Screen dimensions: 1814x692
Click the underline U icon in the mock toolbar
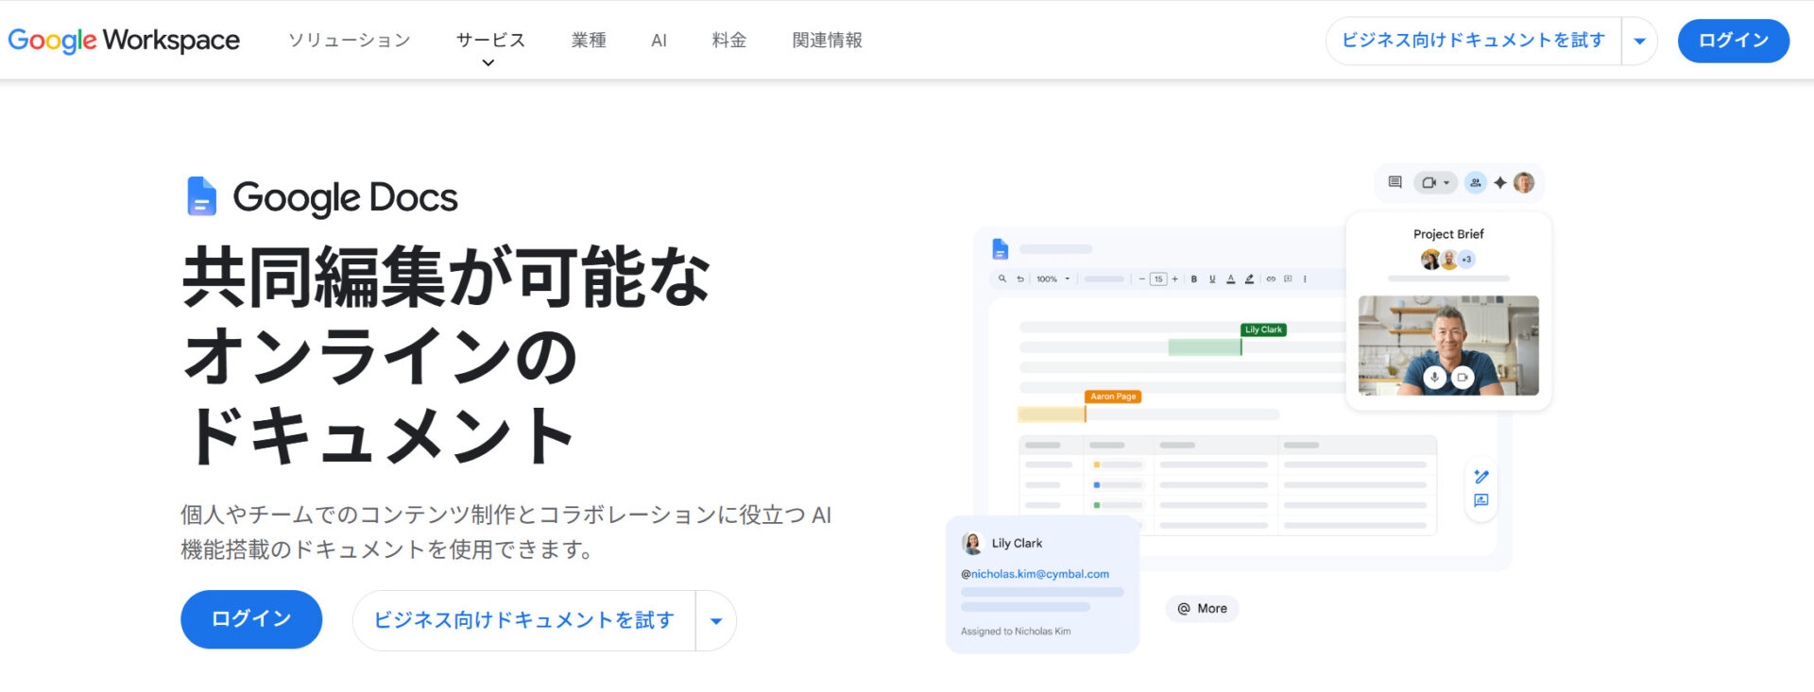pyautogui.click(x=1212, y=278)
